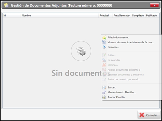Click the red X icon beside Eliminar
Viewport: 162px width, 121px height.
(104, 65)
